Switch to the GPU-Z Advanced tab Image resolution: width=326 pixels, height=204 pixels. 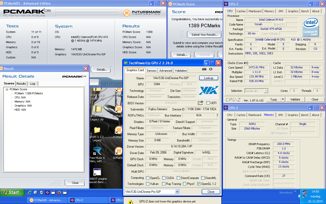coord(166,70)
